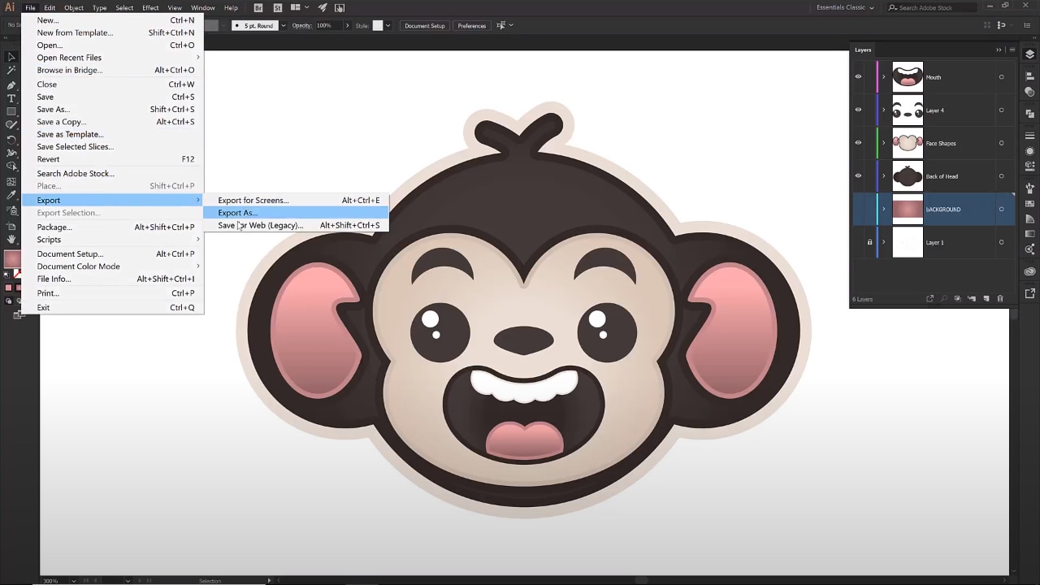Select the Mesh tool

11,181
